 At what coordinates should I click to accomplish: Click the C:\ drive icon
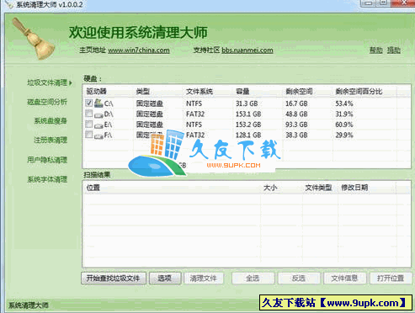pos(98,103)
